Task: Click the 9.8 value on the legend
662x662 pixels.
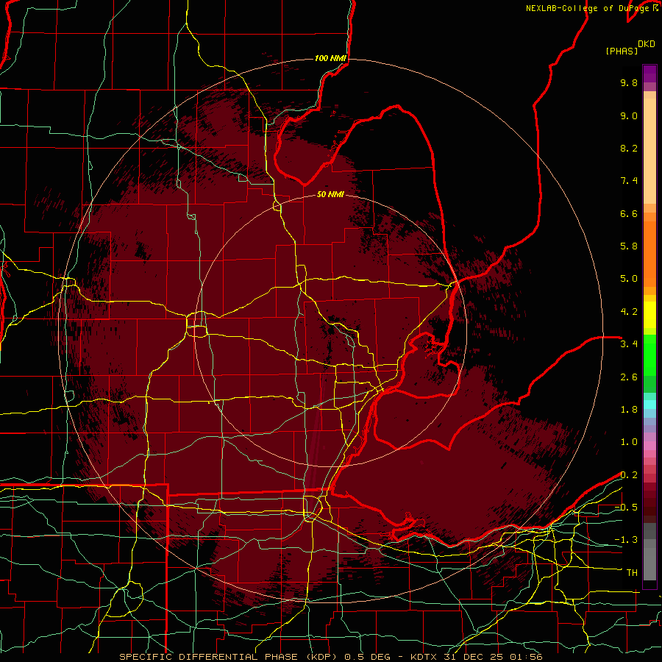Action: click(629, 82)
